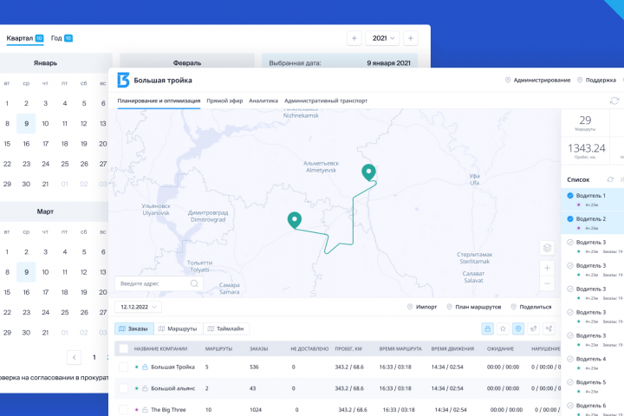Select the Заказы tab
Viewport: 624px width, 416px height.
[134, 328]
